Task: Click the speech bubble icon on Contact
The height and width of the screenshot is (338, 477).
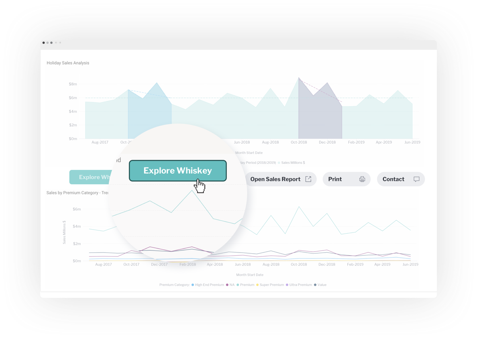Action: [x=416, y=179]
